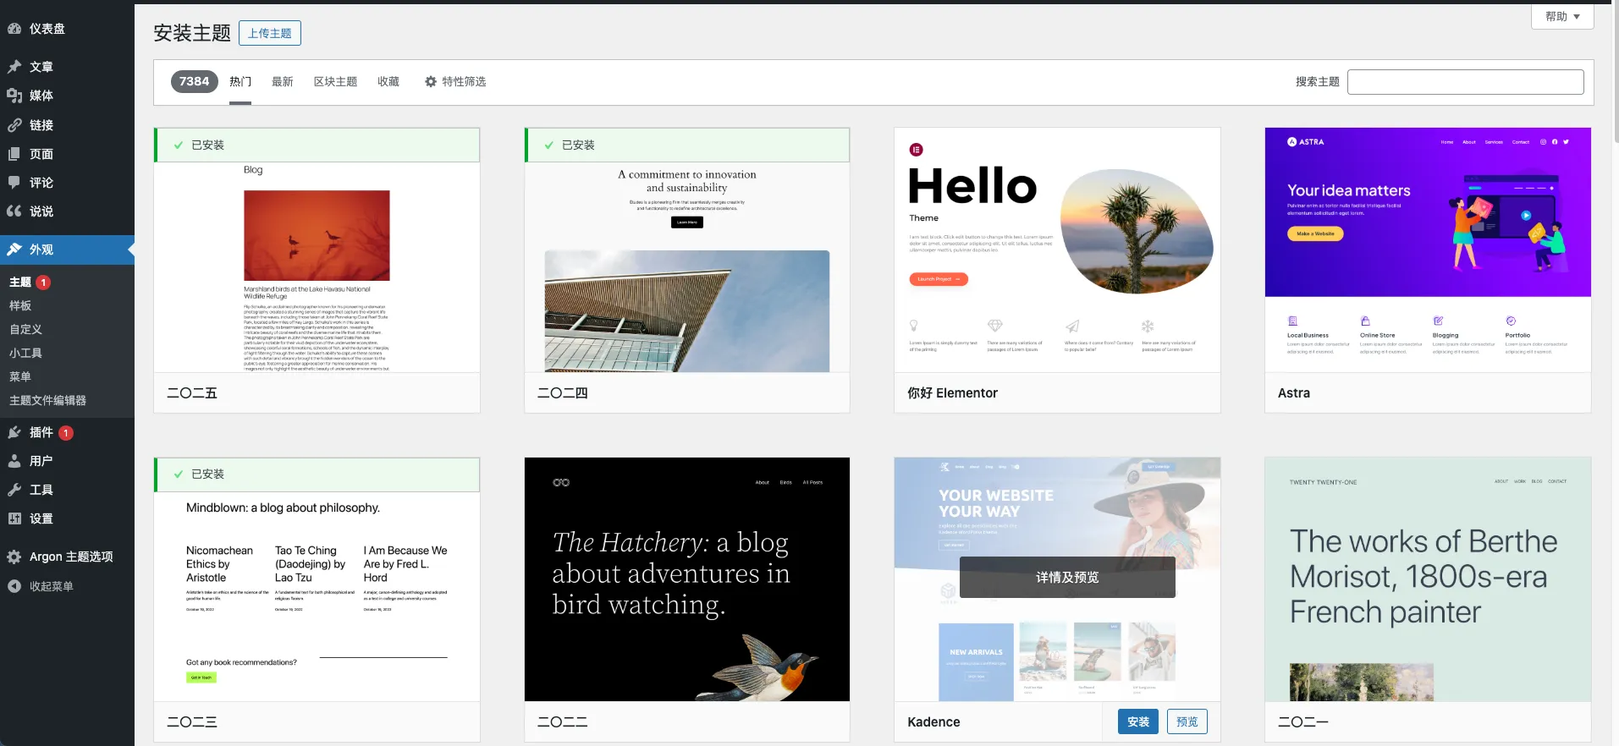This screenshot has width=1619, height=746.
Task: Open Argon theme options gear icon
Action: (14, 557)
